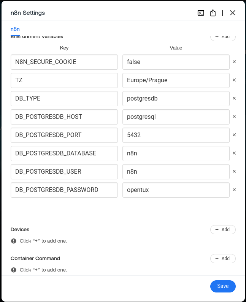Edit the DB_POSTGRESDB_HOST key field
This screenshot has height=302, width=246.
64,117
